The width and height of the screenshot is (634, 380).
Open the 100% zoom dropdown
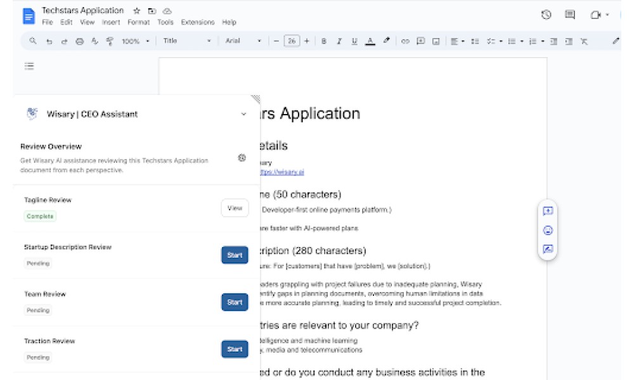click(136, 41)
